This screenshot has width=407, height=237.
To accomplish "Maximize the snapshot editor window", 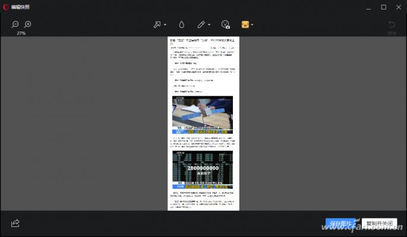I will (383, 7).
